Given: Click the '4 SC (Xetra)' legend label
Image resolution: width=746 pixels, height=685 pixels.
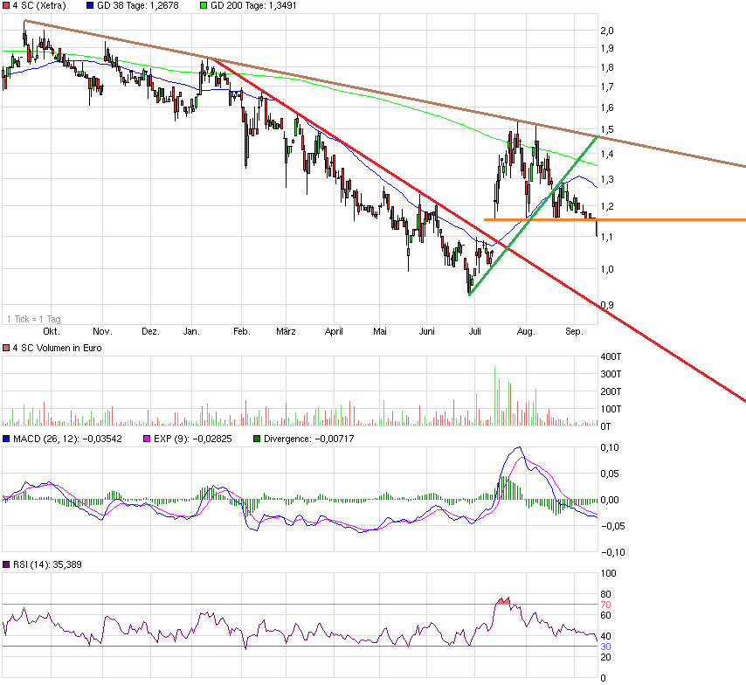Looking at the screenshot, I should 39,6.
